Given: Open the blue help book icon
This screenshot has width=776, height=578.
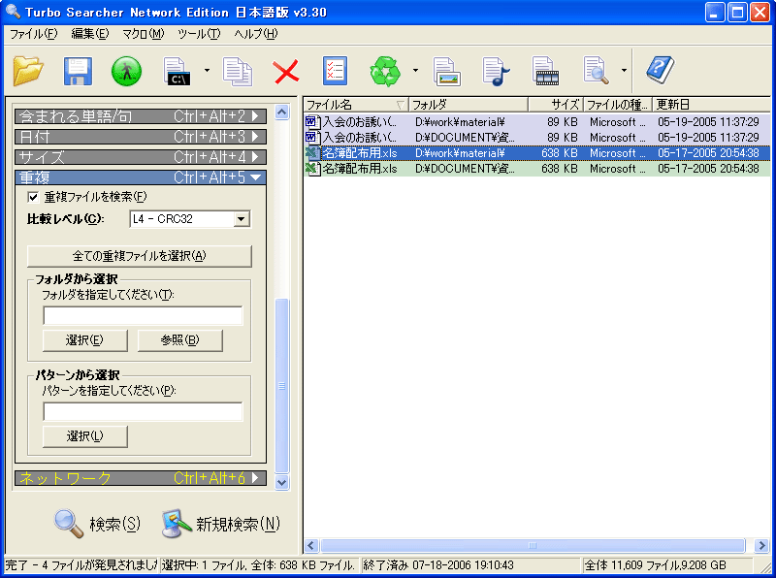Looking at the screenshot, I should pyautogui.click(x=661, y=70).
